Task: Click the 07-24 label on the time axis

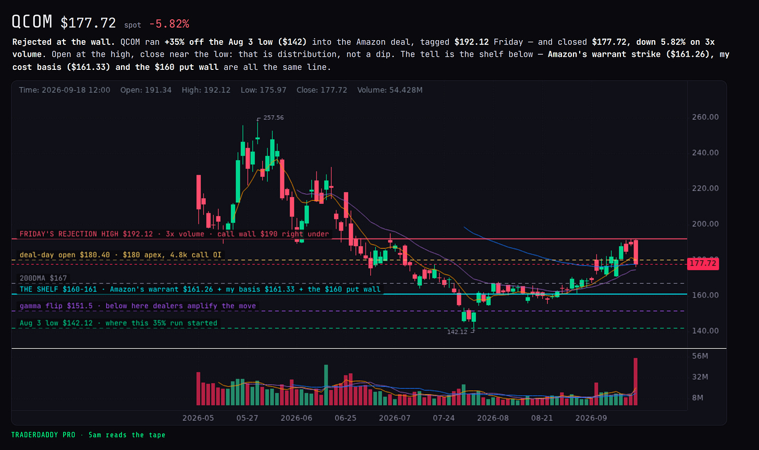Action: coord(444,418)
